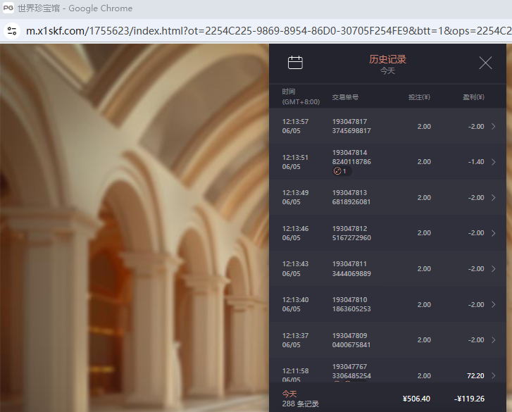Expand details for the 12:13:49 record

[x=494, y=197]
